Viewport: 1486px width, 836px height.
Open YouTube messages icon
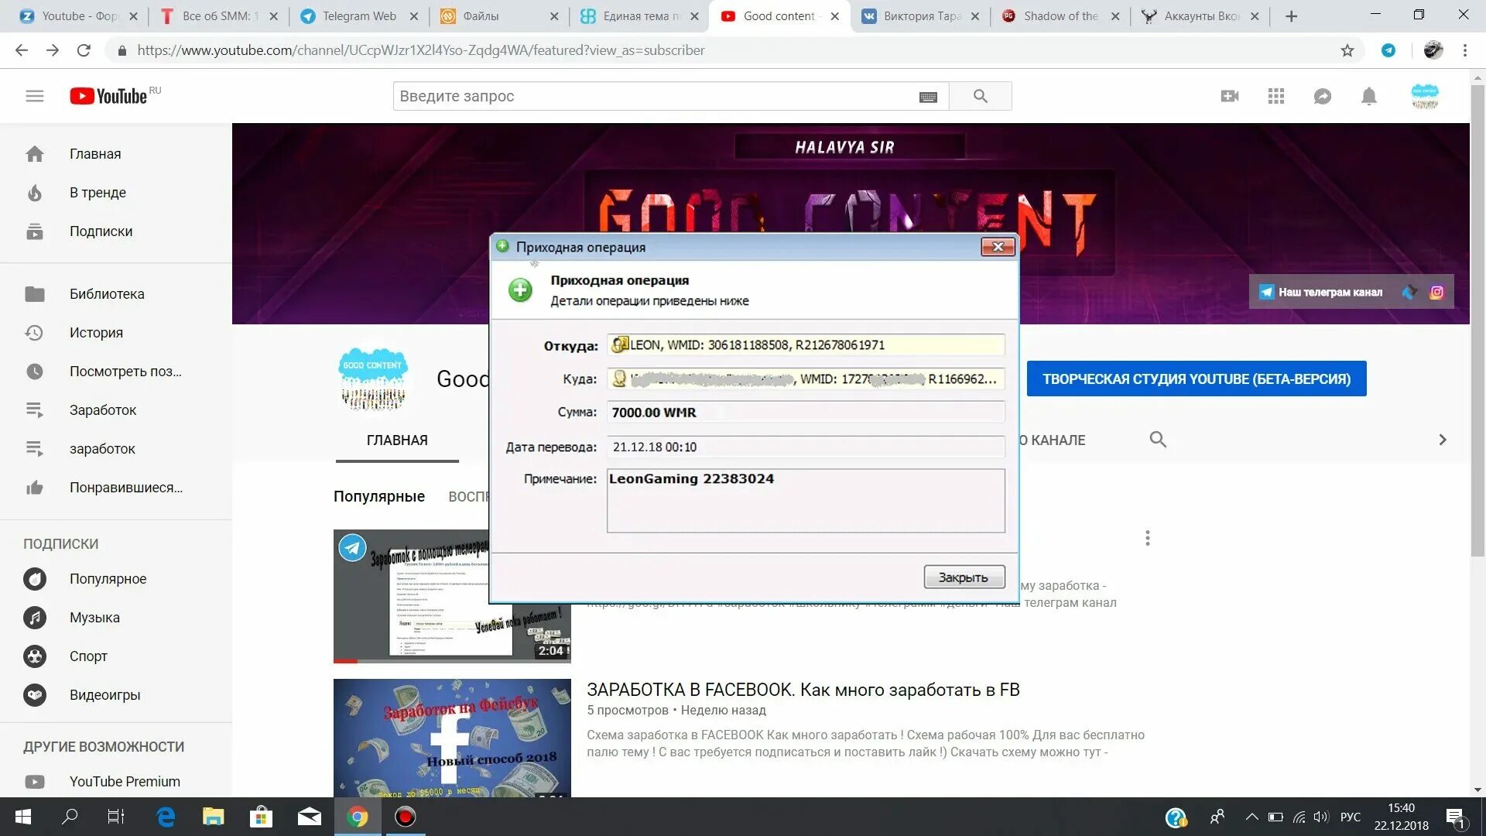pos(1322,95)
